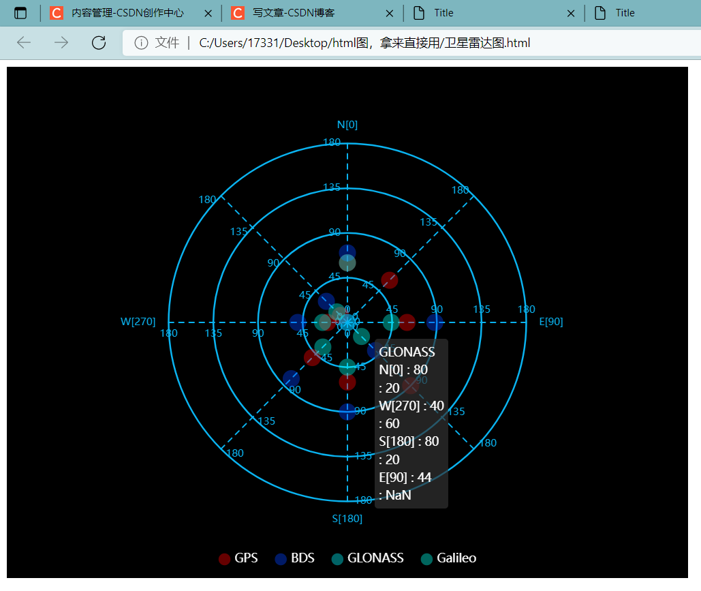Toggle GPS series in chart legend
Image resolution: width=701 pixels, height=591 pixels.
pos(238,558)
